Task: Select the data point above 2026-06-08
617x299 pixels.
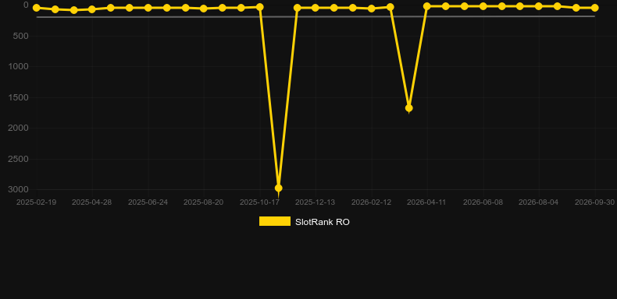Action: (483, 6)
